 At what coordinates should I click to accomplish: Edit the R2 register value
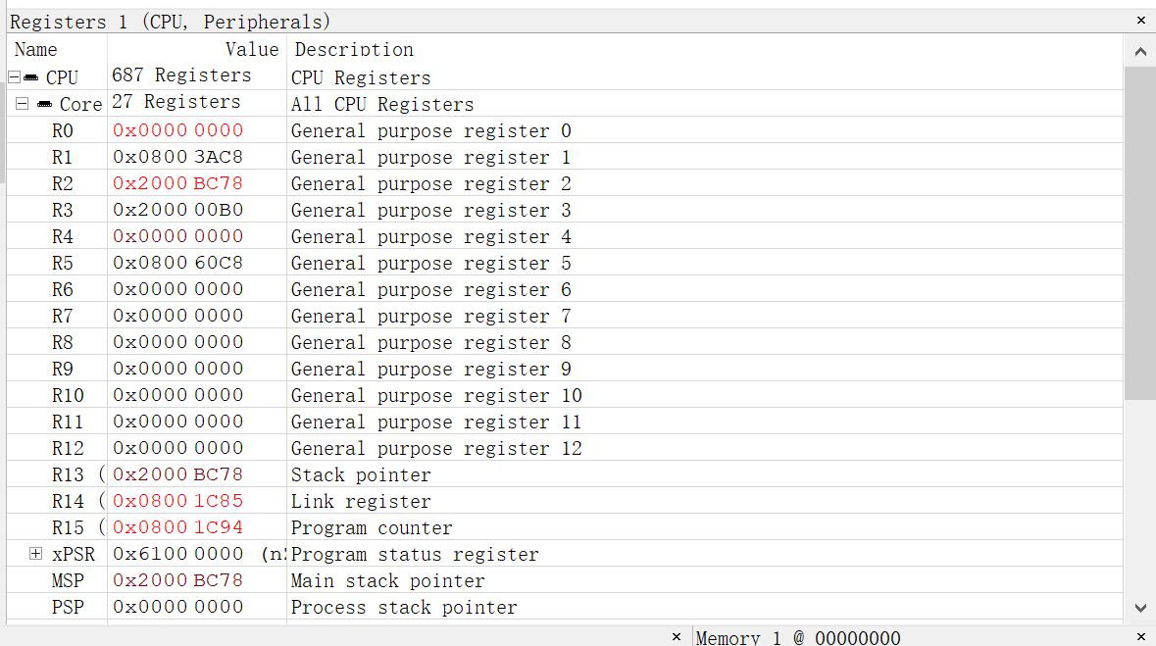(177, 183)
